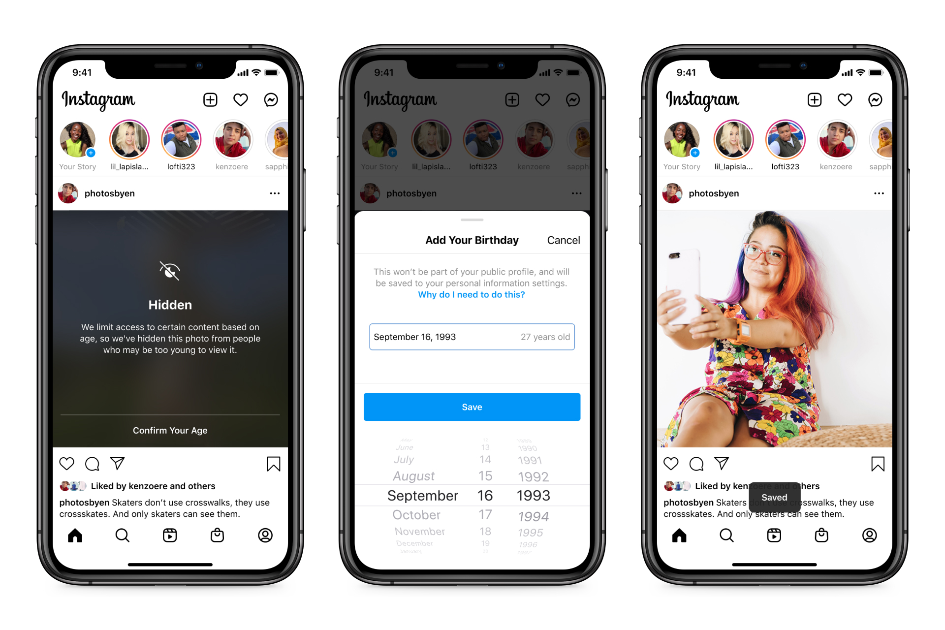Tap the Shop bag icon in bottom nav

pyautogui.click(x=220, y=536)
